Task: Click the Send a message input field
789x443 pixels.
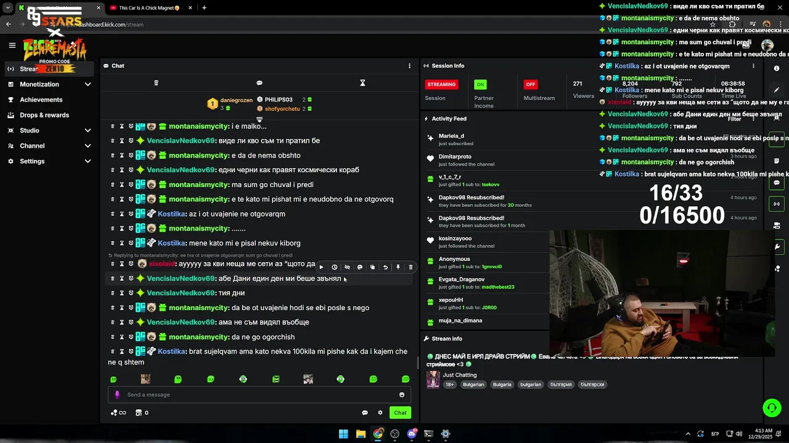Action: [260, 394]
